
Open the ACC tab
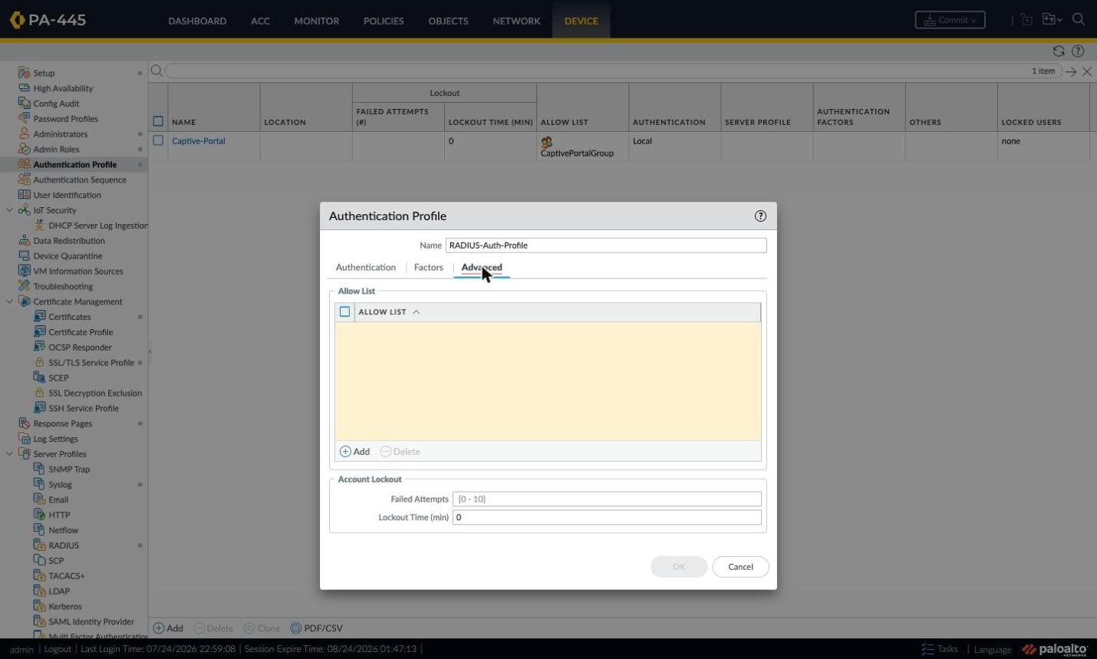pyautogui.click(x=260, y=21)
